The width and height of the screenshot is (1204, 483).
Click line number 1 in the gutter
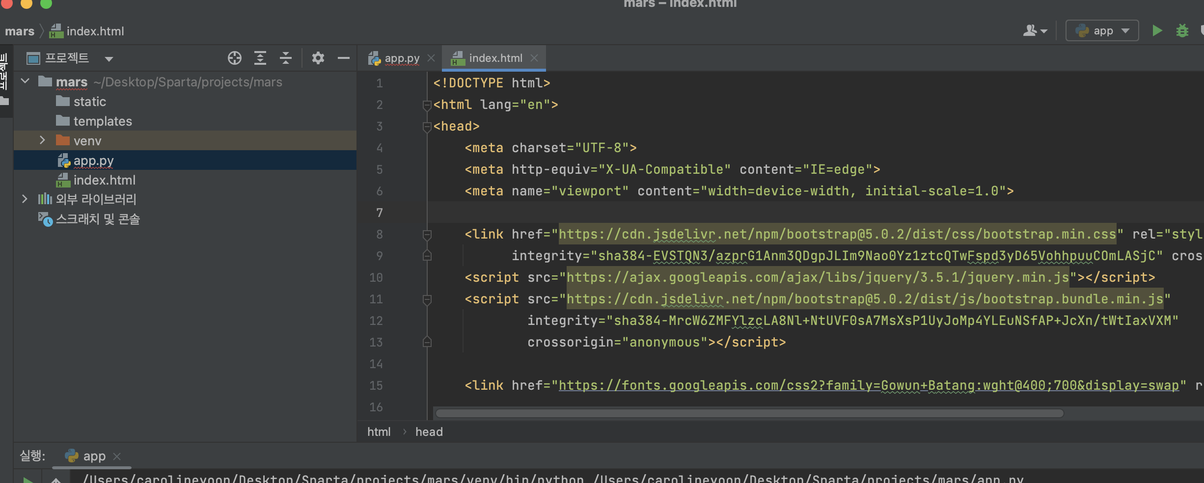click(379, 83)
